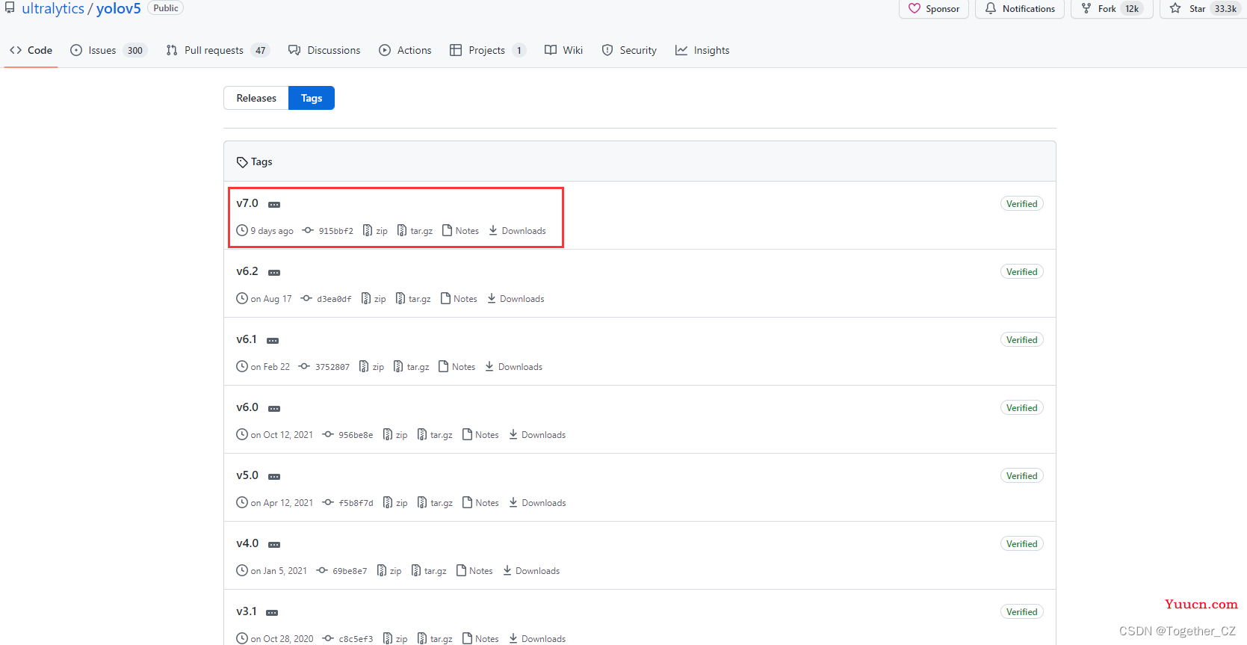1247x645 pixels.
Task: Switch to the Releases view
Action: (256, 98)
